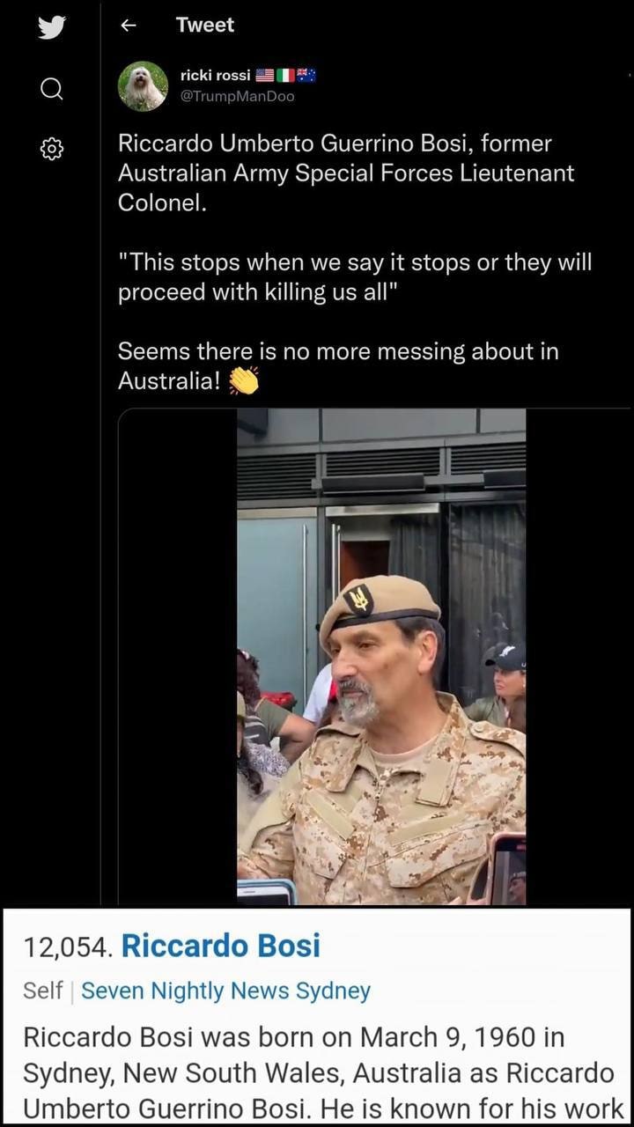Click the quoted 'This stops when' text
Image resolution: width=634 pixels, height=1127 pixels.
click(x=355, y=276)
